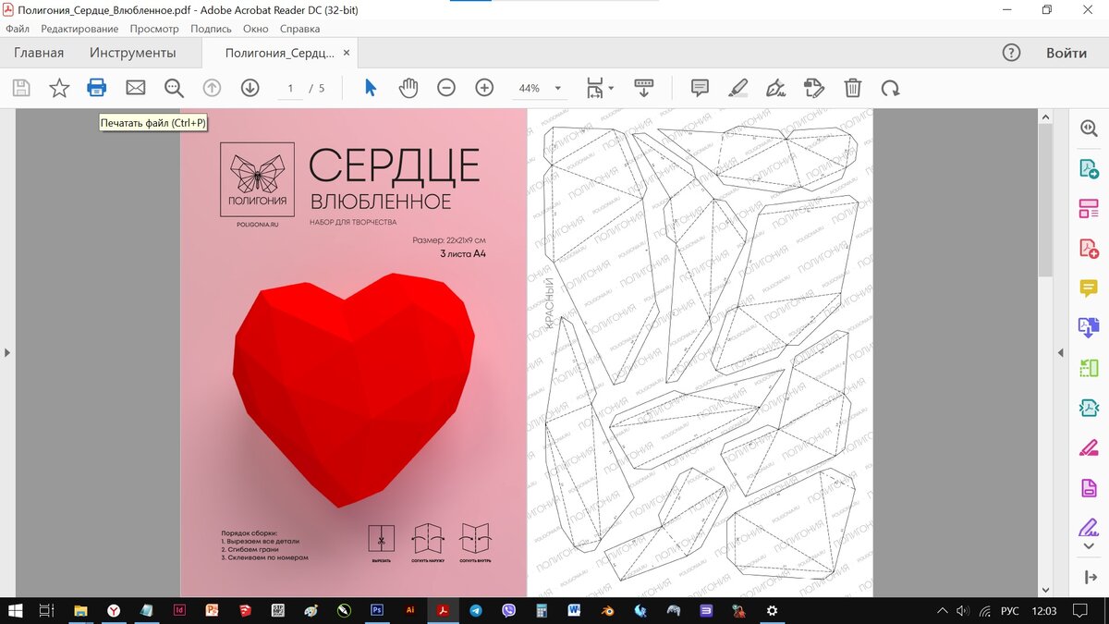Open the Редактирование menu

pyautogui.click(x=79, y=29)
